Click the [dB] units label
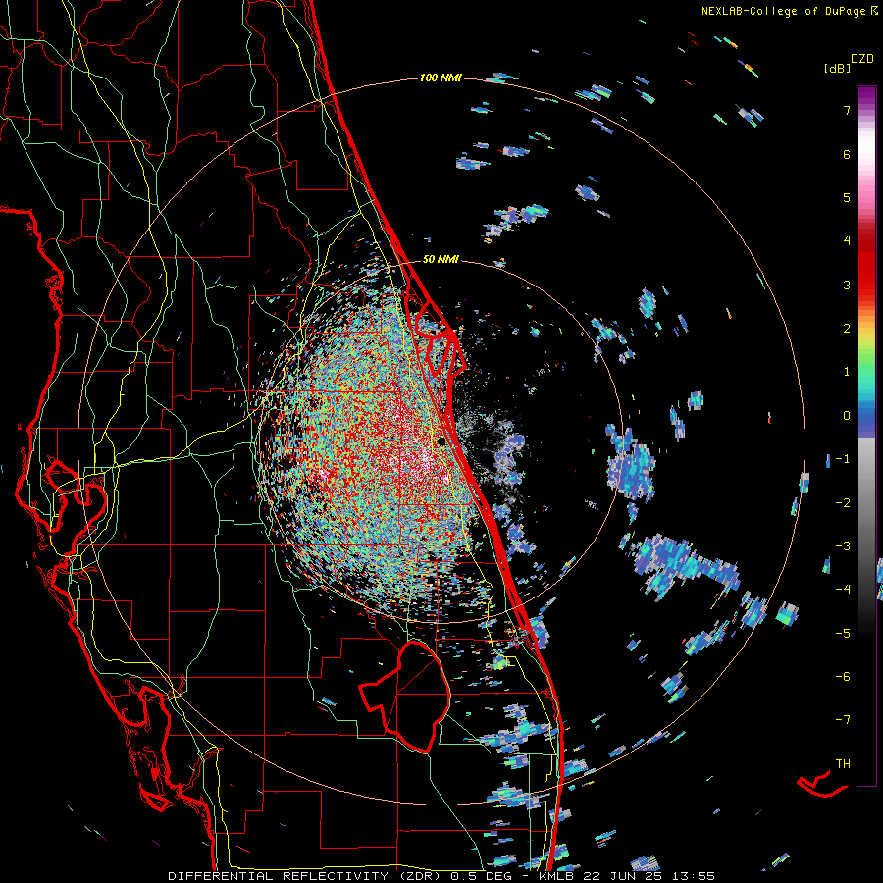The width and height of the screenshot is (883, 883). click(837, 68)
